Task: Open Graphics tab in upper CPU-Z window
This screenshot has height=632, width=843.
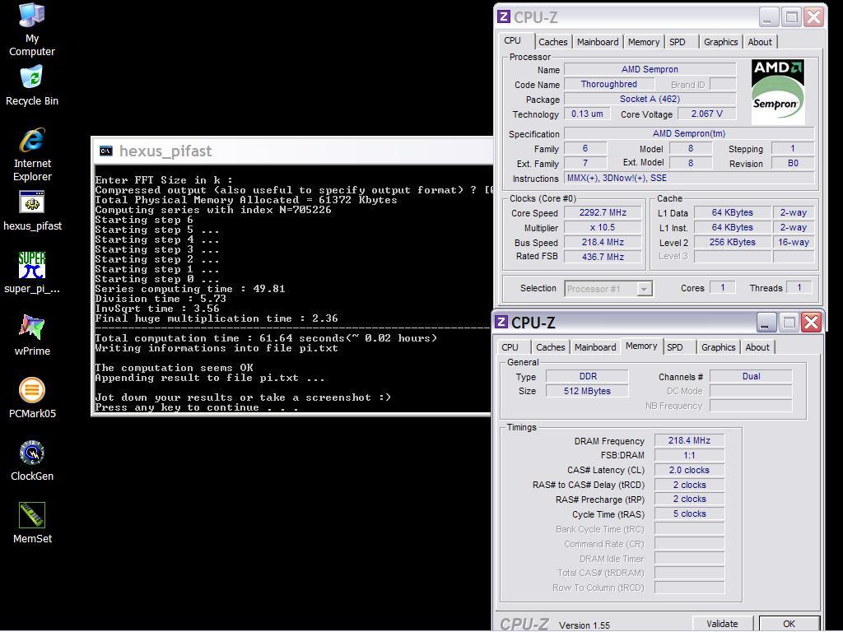Action: pos(720,42)
